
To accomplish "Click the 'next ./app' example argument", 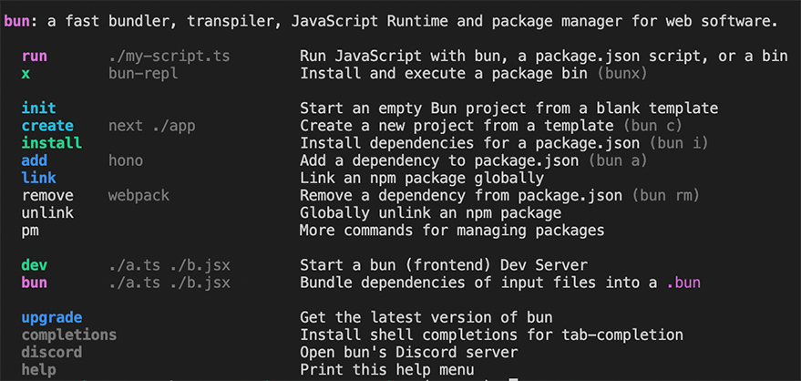I will [151, 126].
